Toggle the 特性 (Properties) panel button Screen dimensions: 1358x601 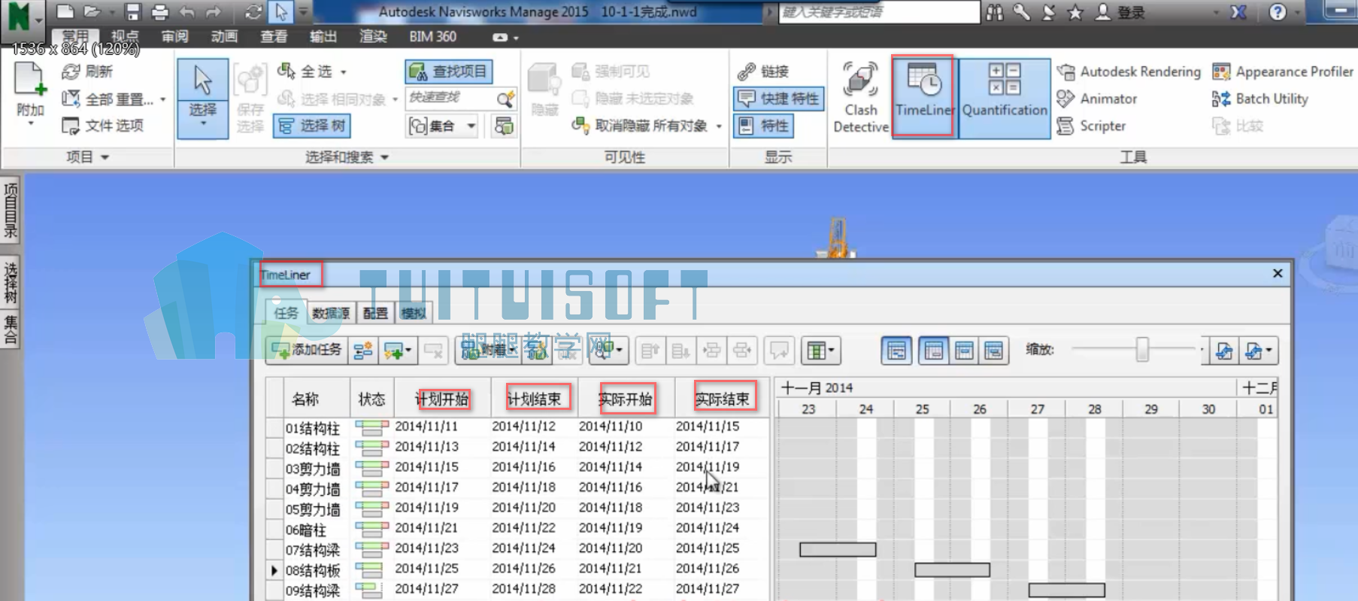point(764,126)
